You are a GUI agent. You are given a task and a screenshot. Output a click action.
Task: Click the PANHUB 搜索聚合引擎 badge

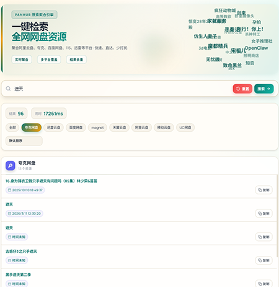[34, 15]
